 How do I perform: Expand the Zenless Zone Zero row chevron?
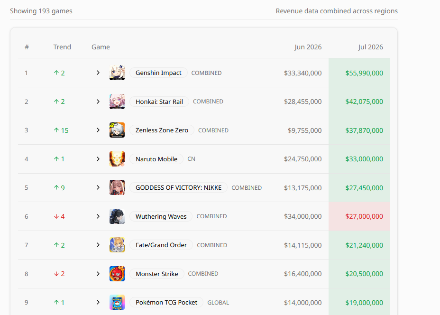(x=98, y=130)
